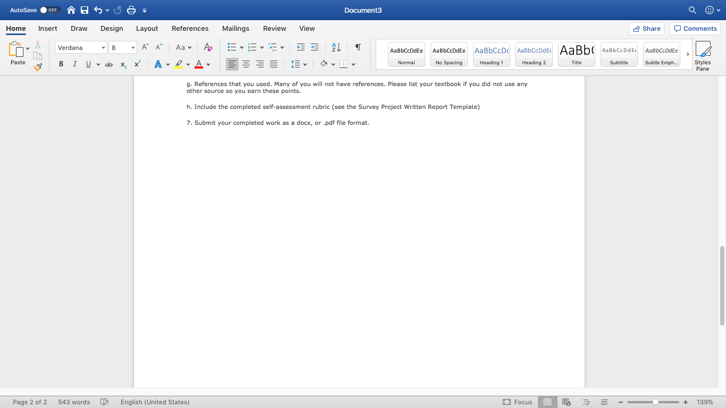
Task: Toggle left text alignment
Action: [232, 64]
